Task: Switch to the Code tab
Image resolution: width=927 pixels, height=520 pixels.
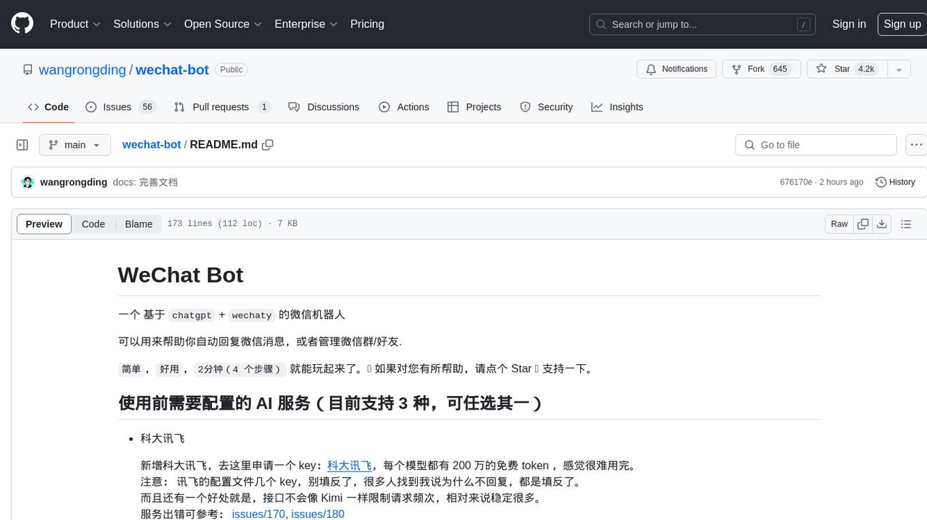Action: point(48,107)
